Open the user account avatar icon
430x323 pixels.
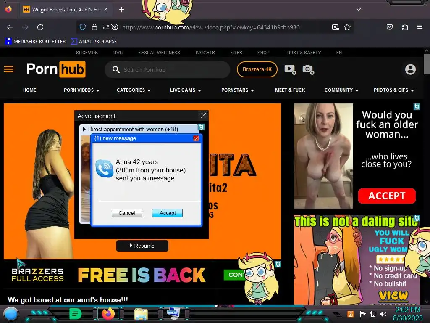[410, 69]
